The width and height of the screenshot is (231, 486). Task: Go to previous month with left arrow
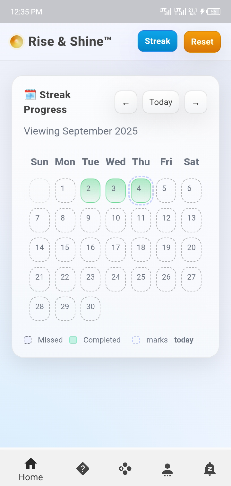(x=126, y=102)
